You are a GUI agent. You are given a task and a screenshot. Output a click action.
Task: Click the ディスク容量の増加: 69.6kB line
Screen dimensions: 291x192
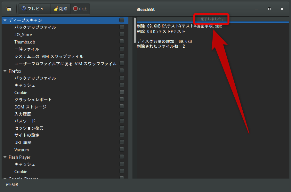(164, 41)
